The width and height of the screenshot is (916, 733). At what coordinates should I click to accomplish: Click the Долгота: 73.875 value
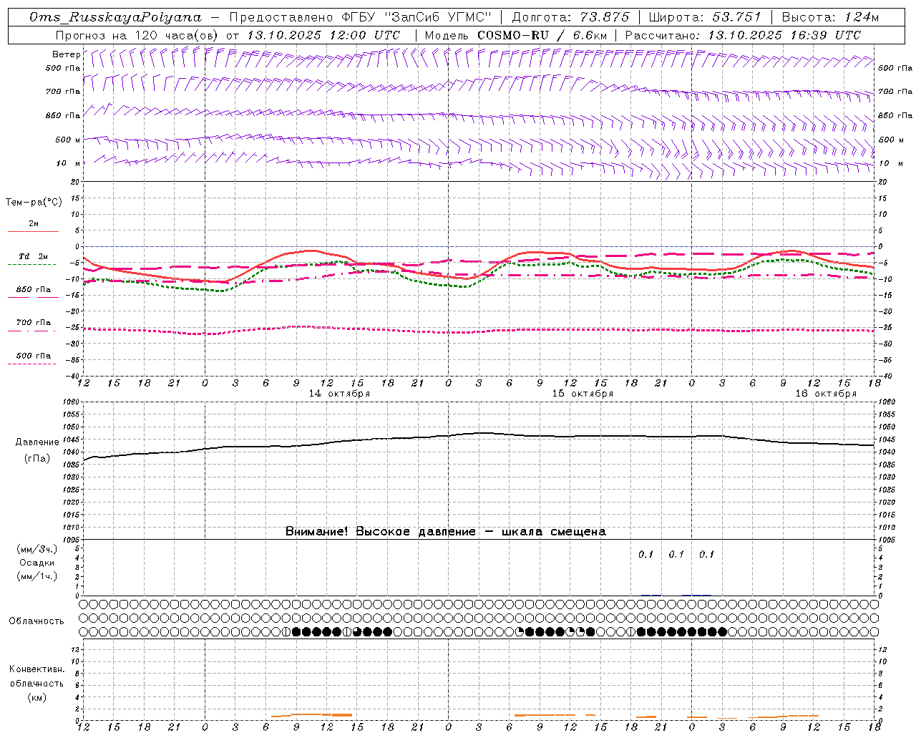(x=571, y=17)
